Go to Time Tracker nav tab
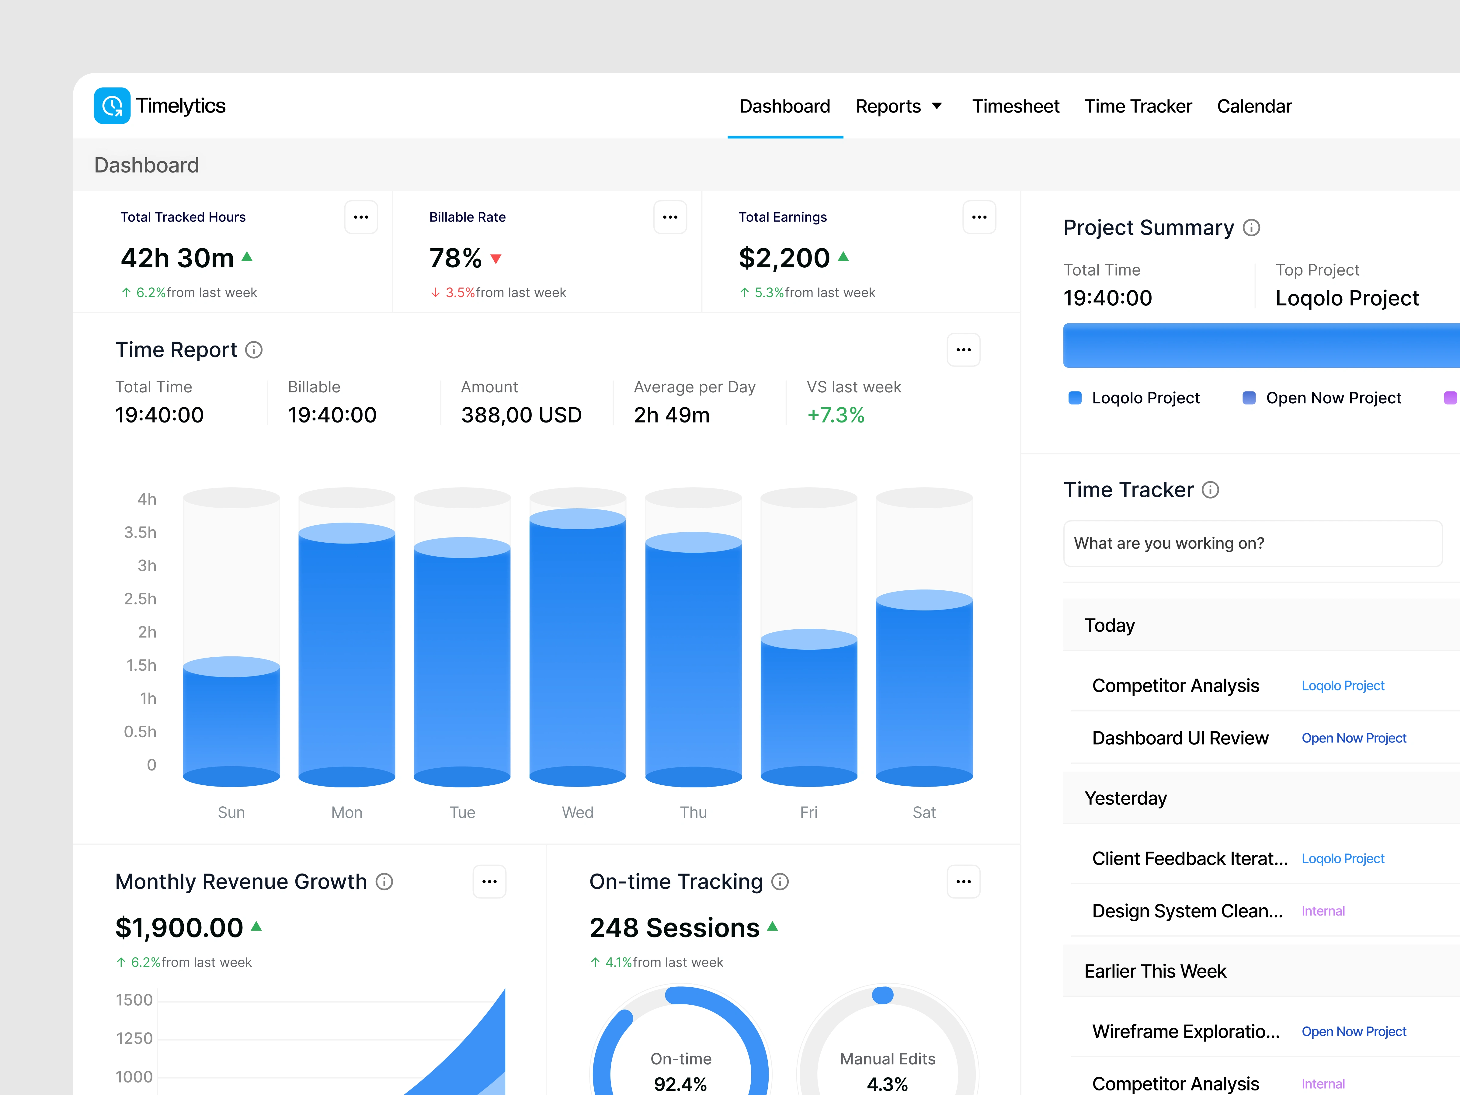This screenshot has width=1460, height=1095. (x=1138, y=106)
